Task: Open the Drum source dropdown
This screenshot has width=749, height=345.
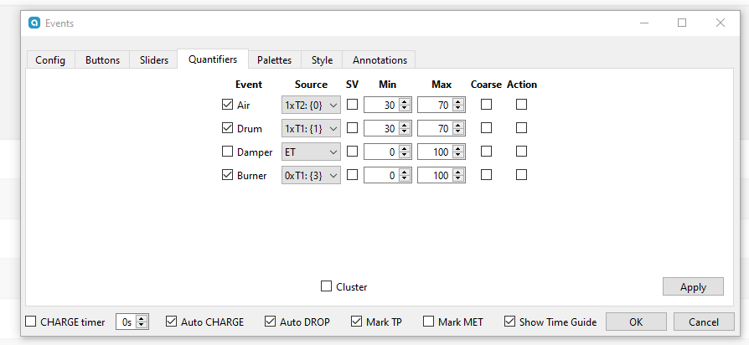Action: (311, 128)
